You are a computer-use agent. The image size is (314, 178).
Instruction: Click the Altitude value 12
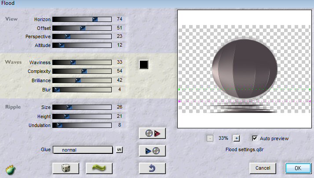(x=120, y=45)
